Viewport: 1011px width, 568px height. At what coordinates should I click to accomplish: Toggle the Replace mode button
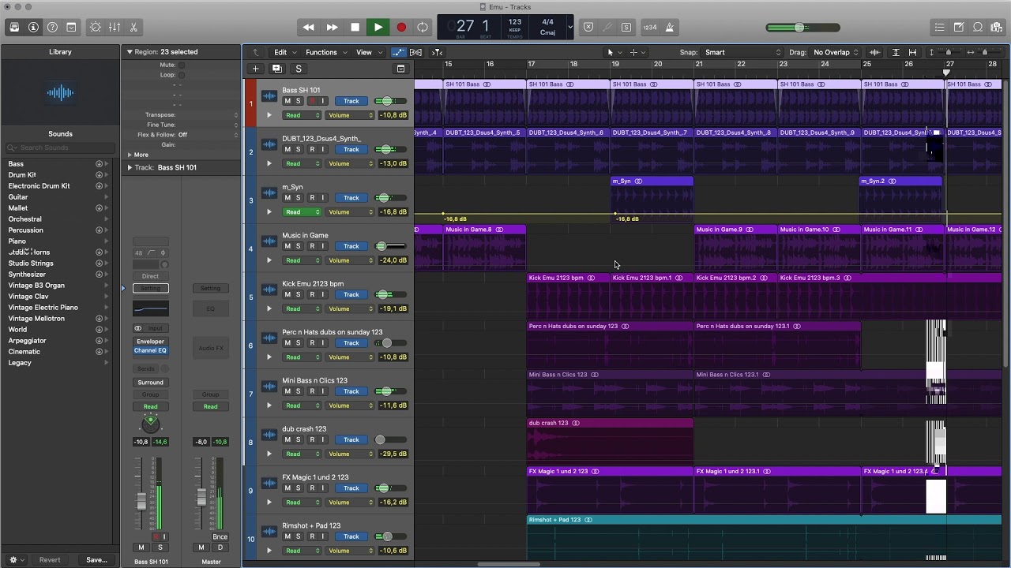pyautogui.click(x=588, y=28)
